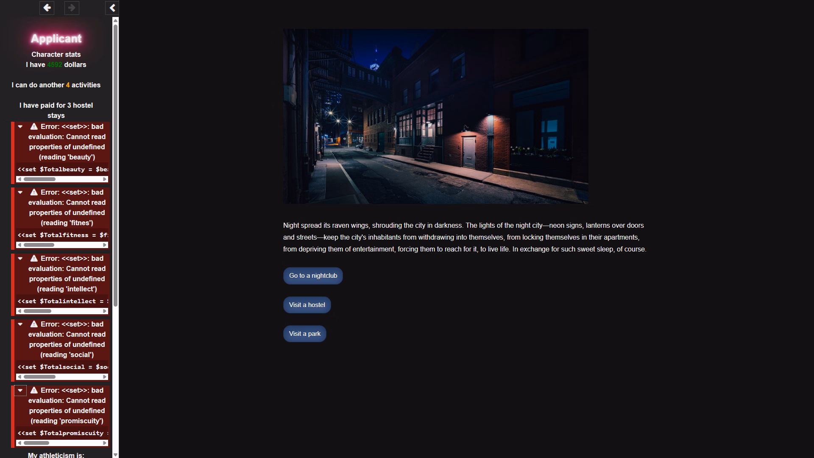Screen dimensions: 814x458
Task: Click the night alley street image
Action: coord(435,116)
